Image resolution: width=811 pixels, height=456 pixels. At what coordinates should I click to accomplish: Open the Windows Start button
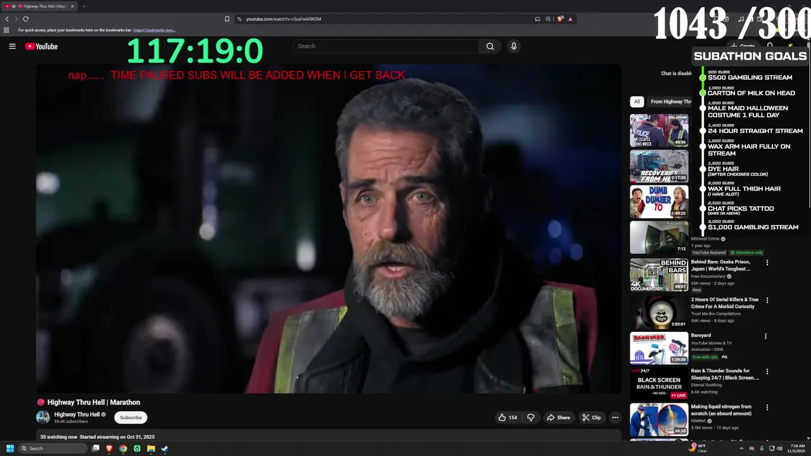coord(10,448)
